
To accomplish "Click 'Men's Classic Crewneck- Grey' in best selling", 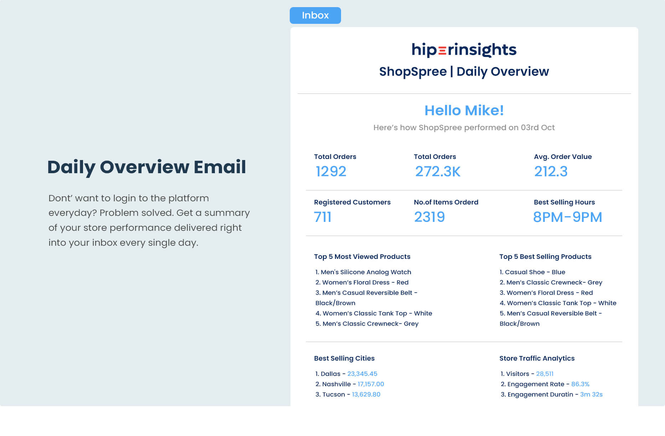I will (x=551, y=282).
